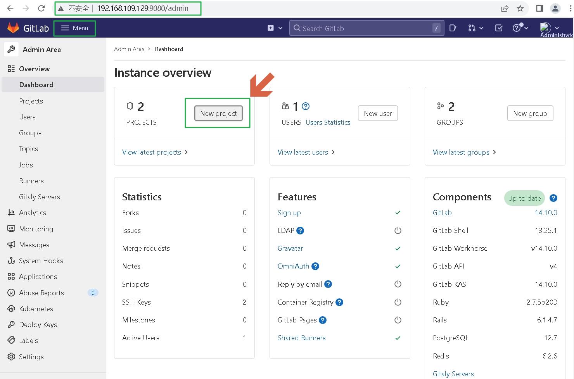Open Users in the sidebar
The width and height of the screenshot is (574, 379).
(x=27, y=117)
